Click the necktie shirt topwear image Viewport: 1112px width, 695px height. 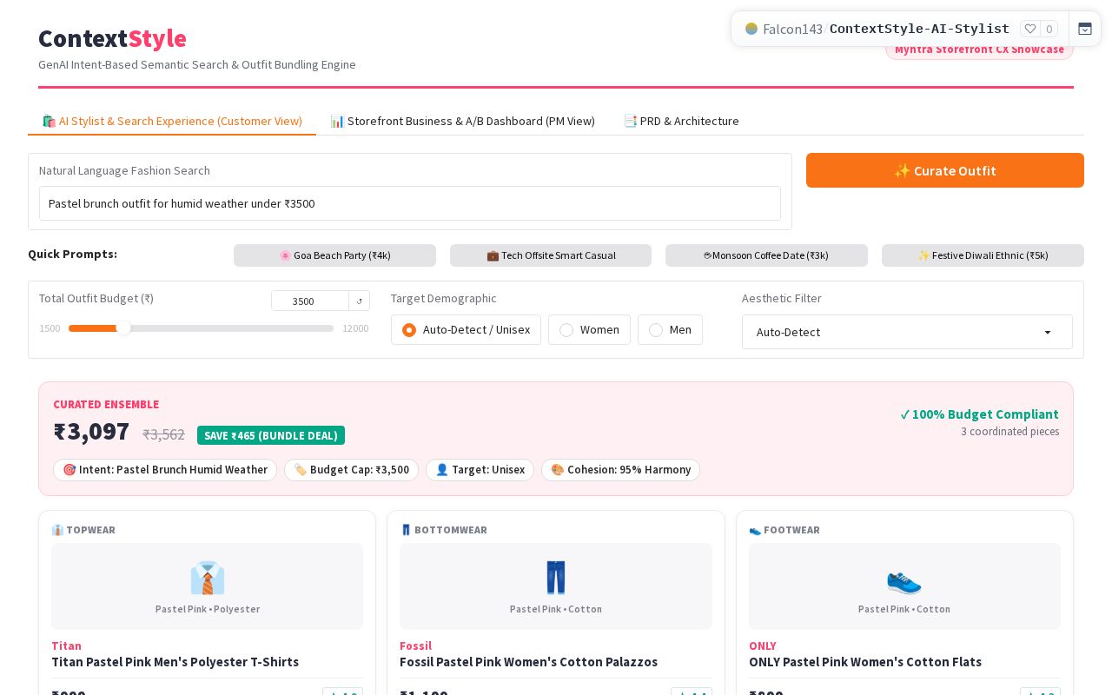[207, 578]
